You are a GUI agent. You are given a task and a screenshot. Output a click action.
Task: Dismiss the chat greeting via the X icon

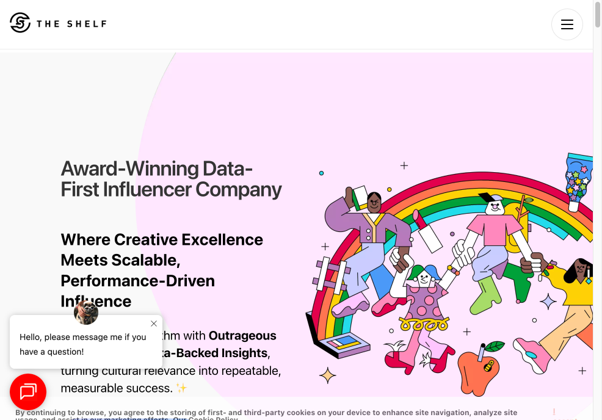154,324
